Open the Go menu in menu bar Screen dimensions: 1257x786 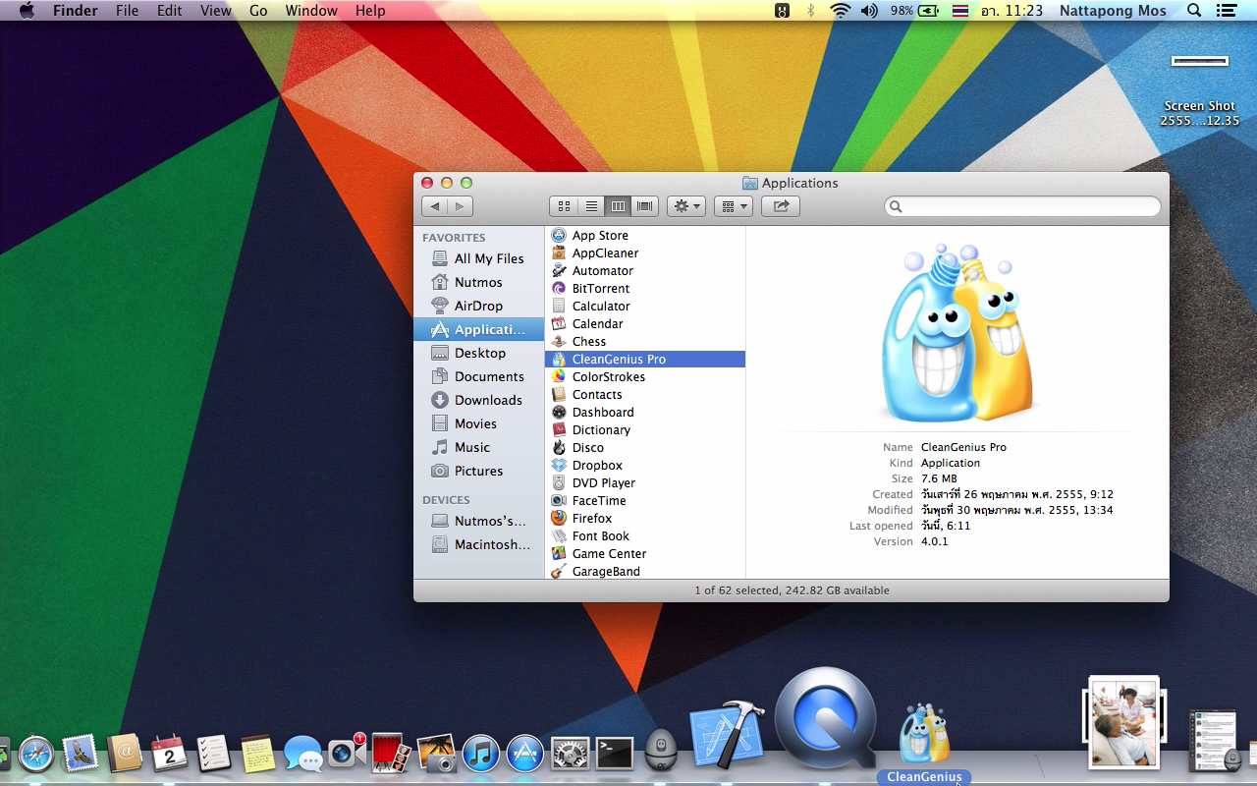258,11
